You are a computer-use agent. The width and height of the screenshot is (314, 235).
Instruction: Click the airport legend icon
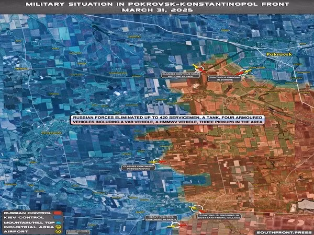point(58,231)
